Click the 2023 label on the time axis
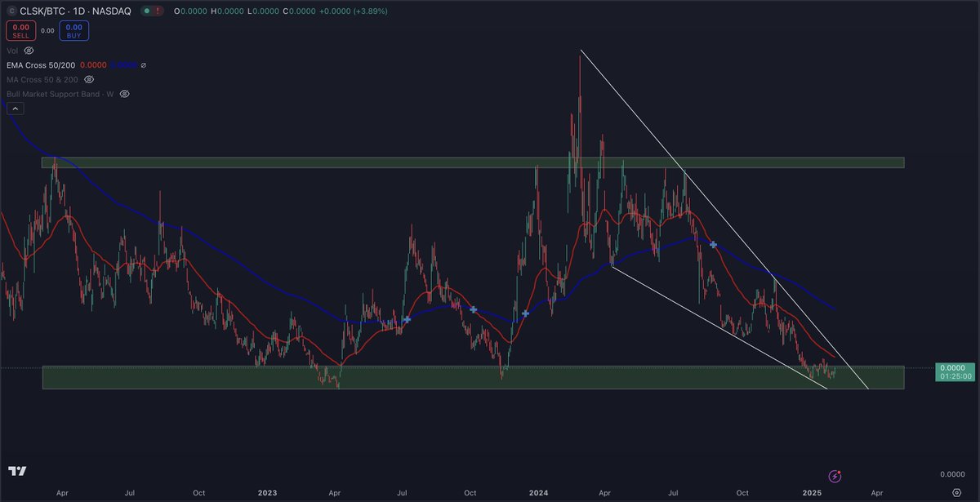 (x=268, y=493)
